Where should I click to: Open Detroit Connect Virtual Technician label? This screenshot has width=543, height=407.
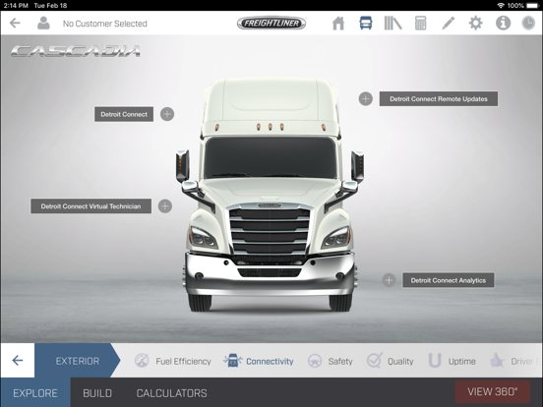91,206
